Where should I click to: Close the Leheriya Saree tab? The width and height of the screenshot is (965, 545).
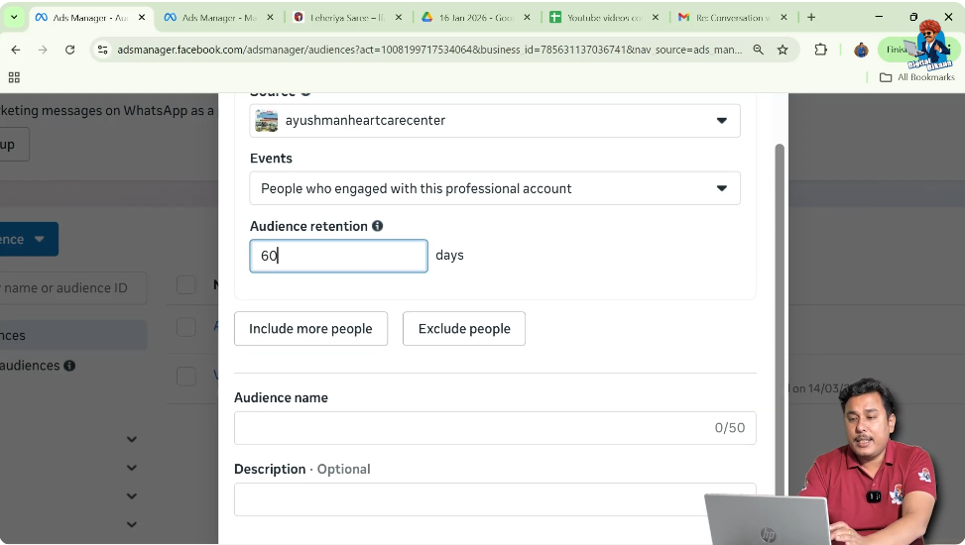[399, 18]
